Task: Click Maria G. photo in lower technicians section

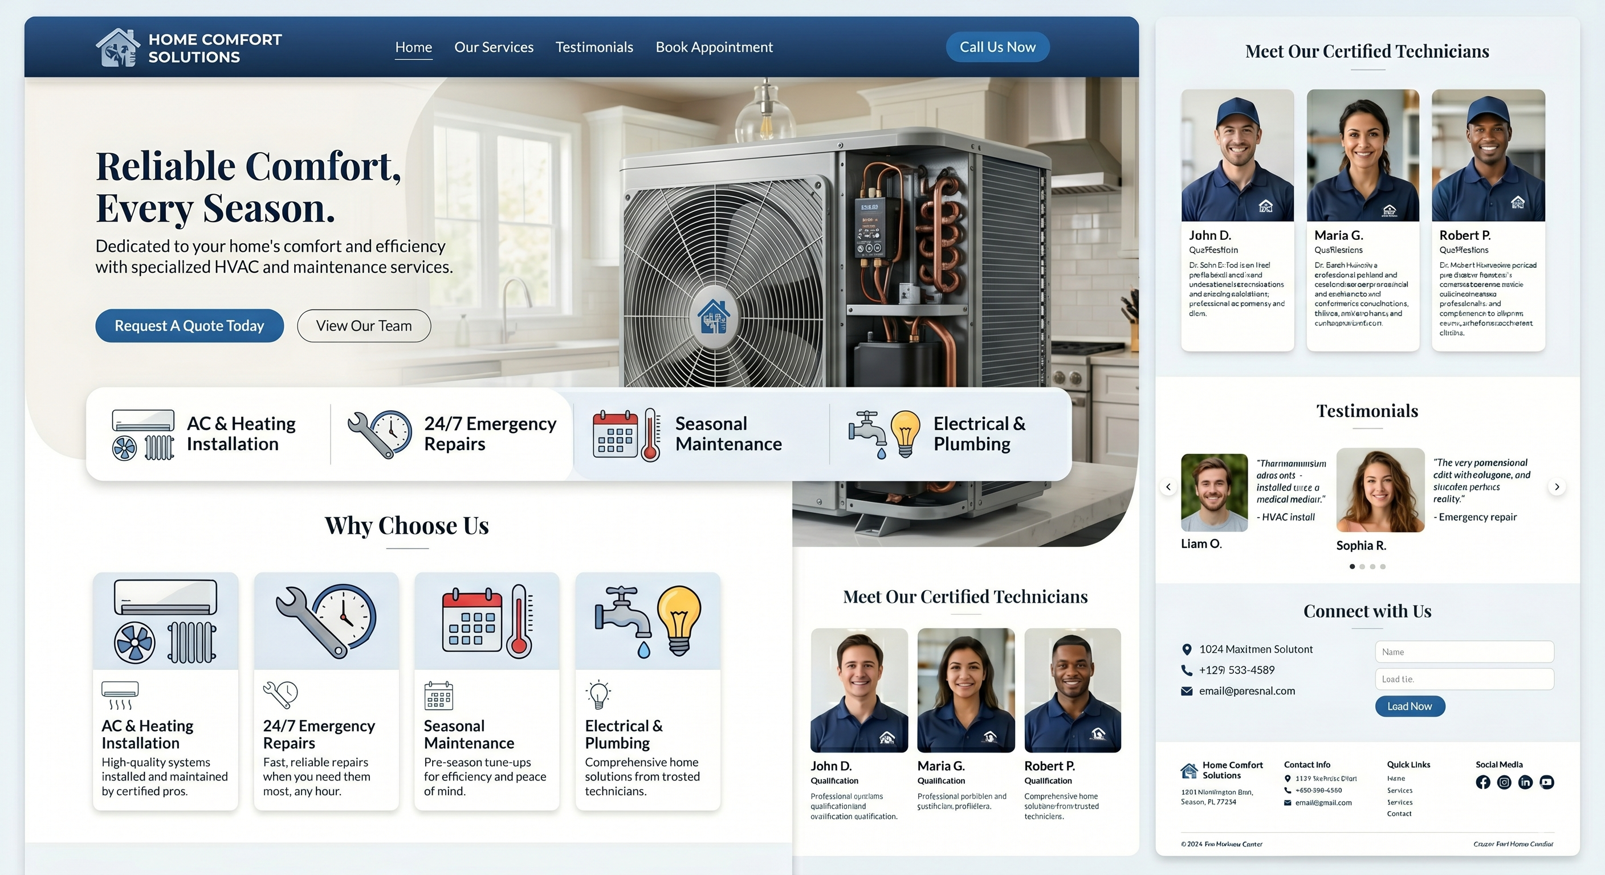Action: point(966,690)
